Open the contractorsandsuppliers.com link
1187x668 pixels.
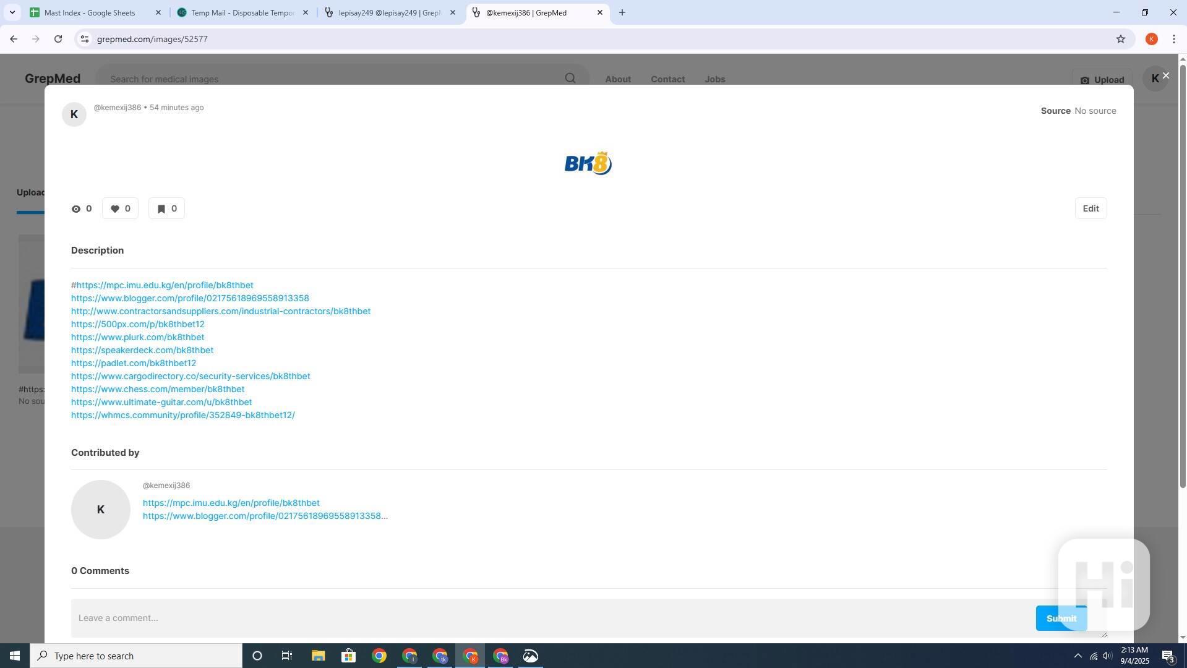[x=221, y=311]
